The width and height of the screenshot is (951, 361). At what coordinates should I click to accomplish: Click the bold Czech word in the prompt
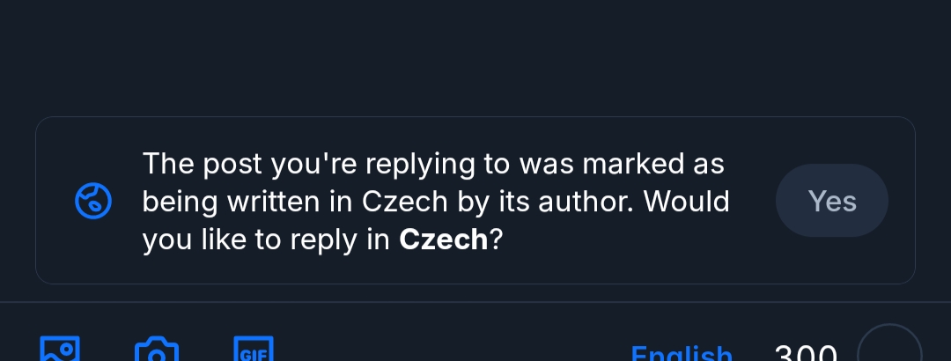click(x=443, y=239)
